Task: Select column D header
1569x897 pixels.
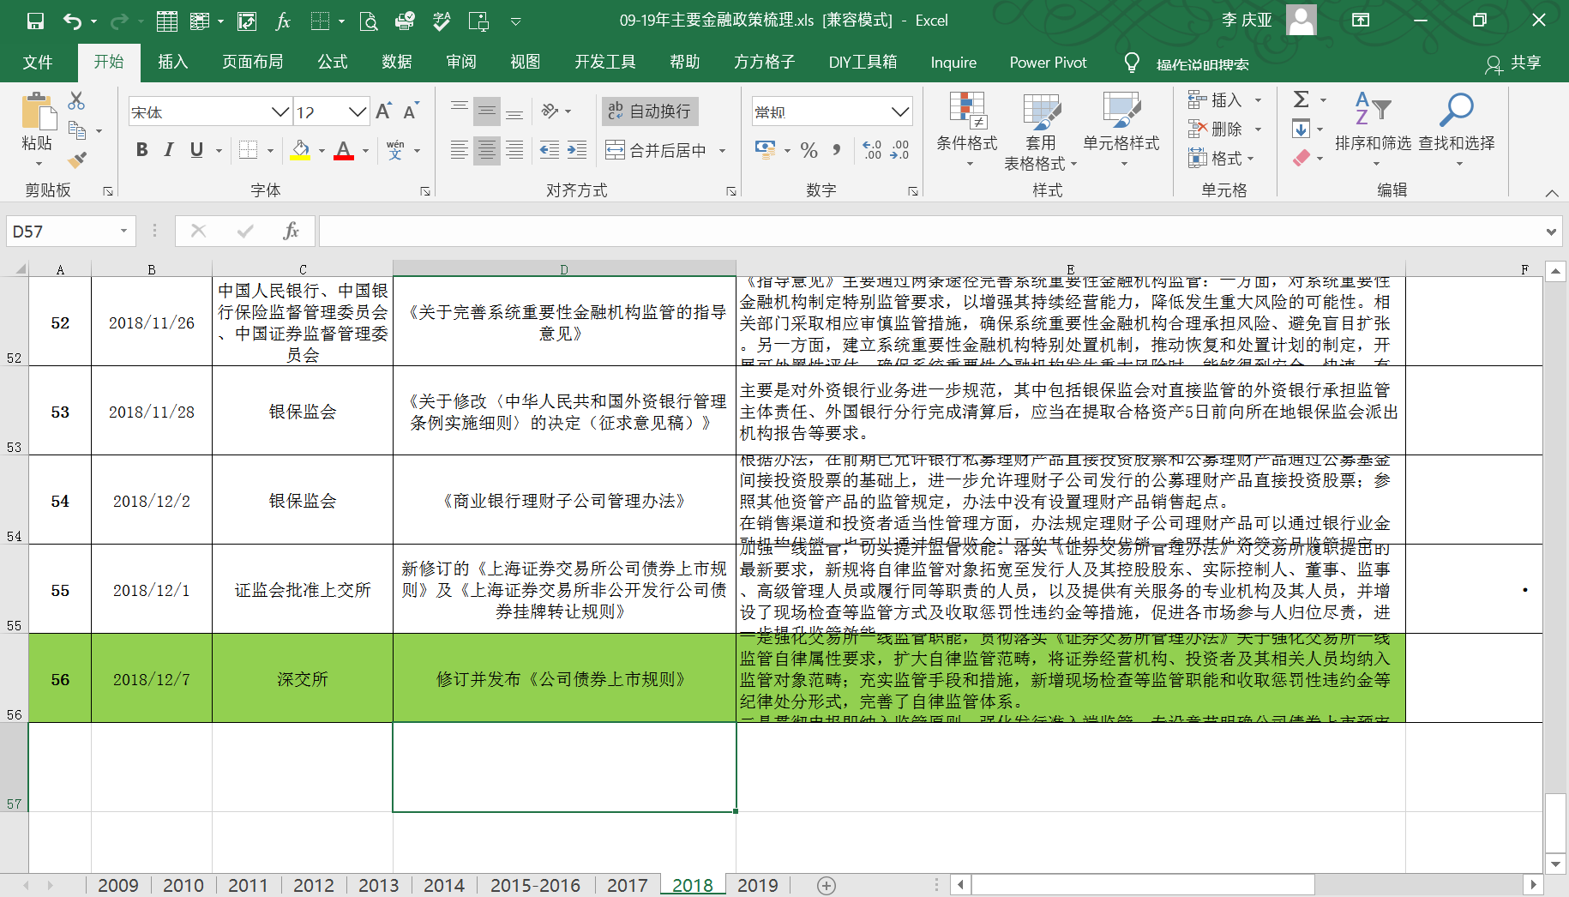Action: tap(564, 269)
